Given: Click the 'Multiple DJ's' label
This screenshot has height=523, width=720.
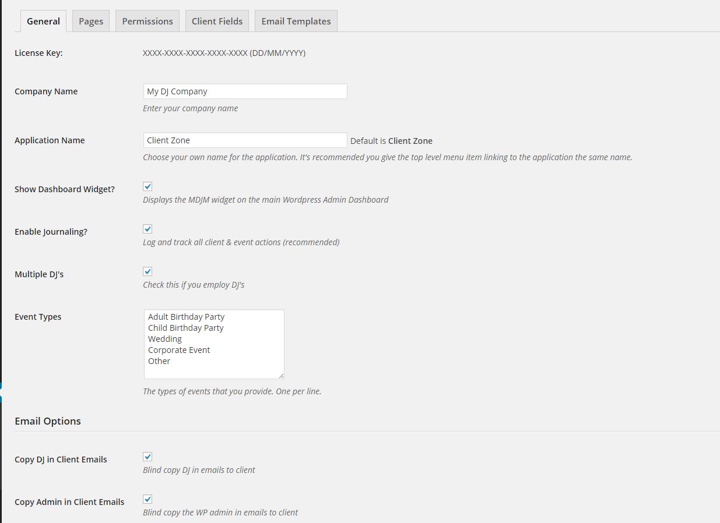Looking at the screenshot, I should tap(39, 274).
